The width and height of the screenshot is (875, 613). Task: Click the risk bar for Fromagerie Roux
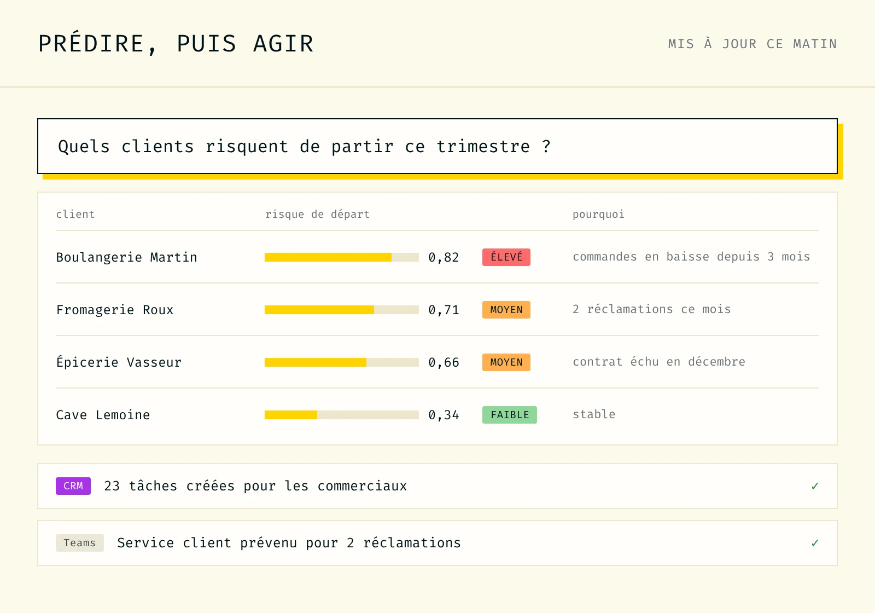[x=342, y=310]
